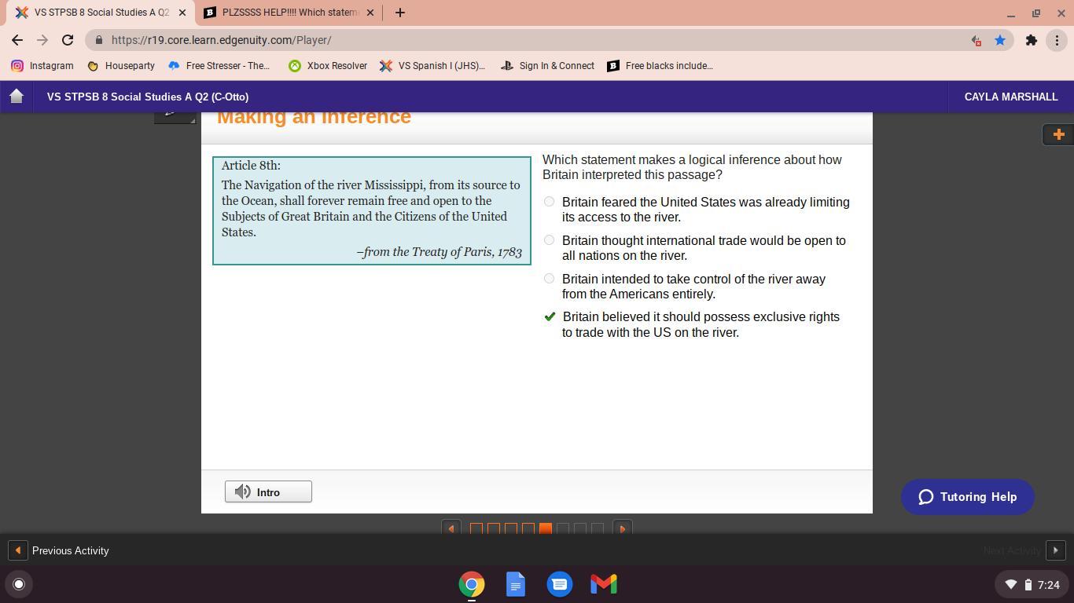Open Free Stresser bookmark

tap(219, 66)
